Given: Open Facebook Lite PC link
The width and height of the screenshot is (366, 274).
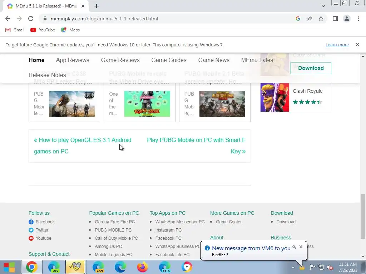Looking at the screenshot, I should 173,255.
